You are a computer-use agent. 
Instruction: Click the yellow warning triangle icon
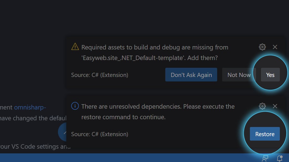coord(75,47)
